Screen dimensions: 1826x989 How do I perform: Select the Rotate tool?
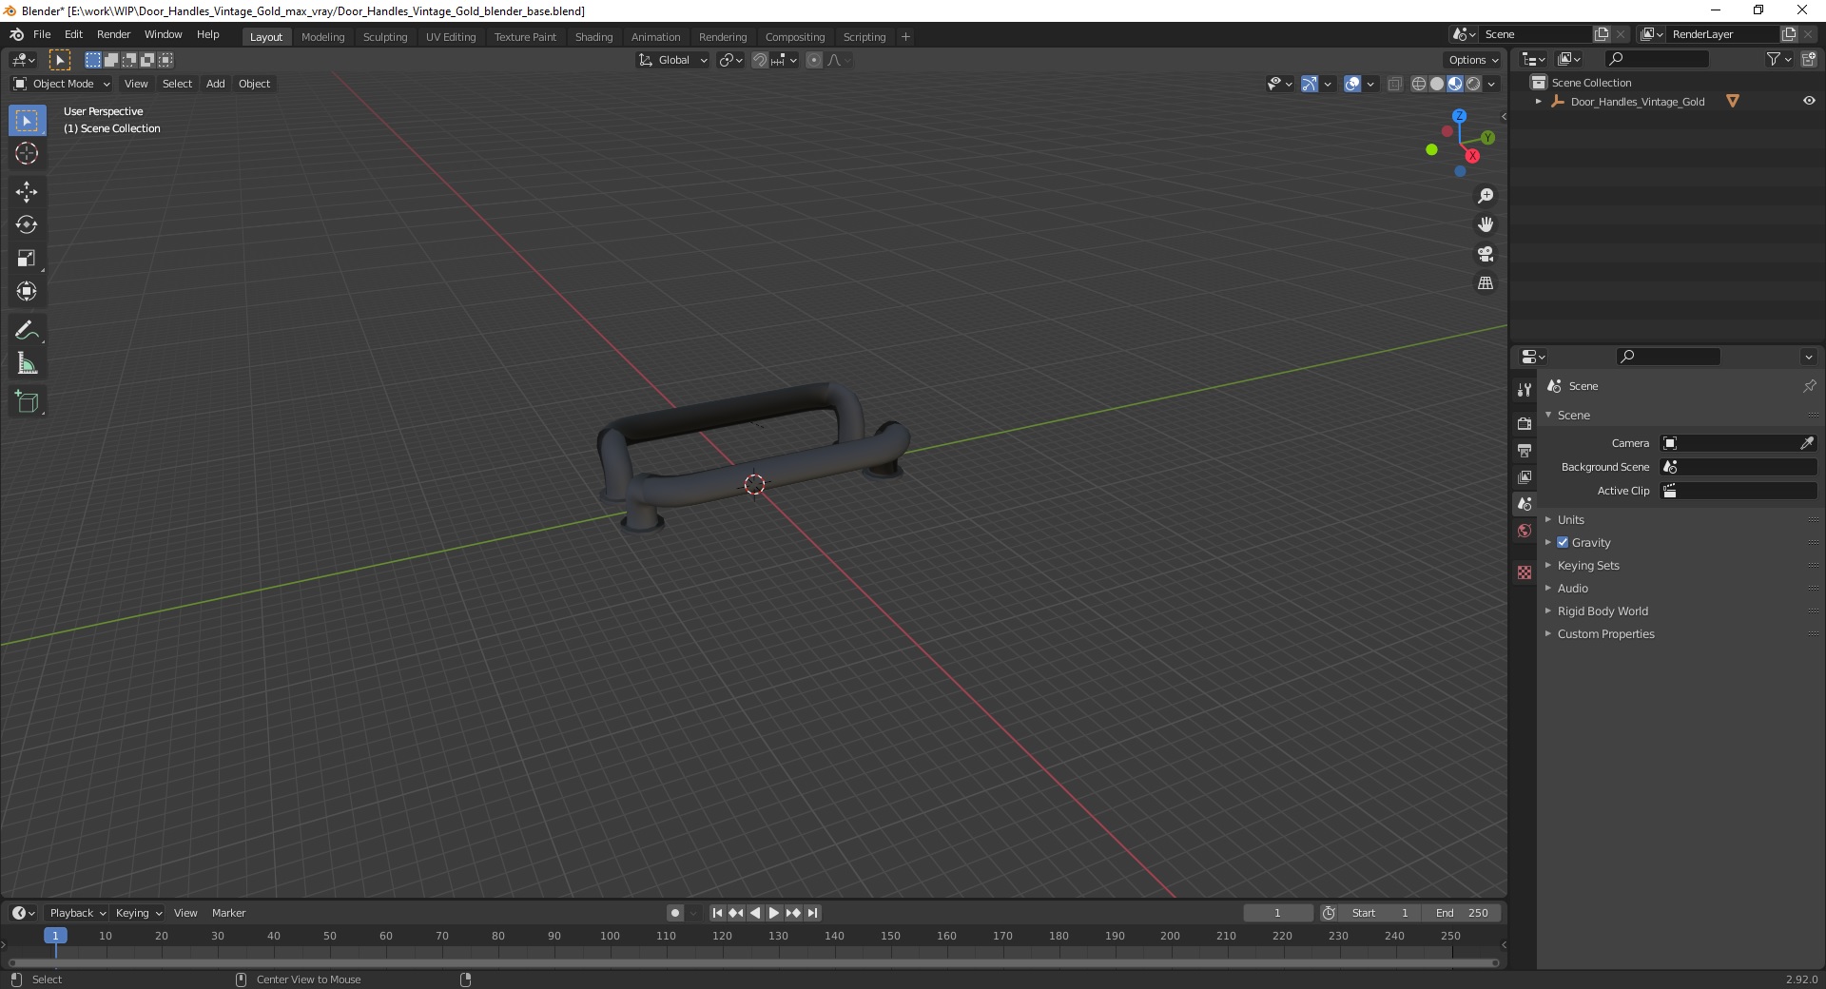coord(27,224)
